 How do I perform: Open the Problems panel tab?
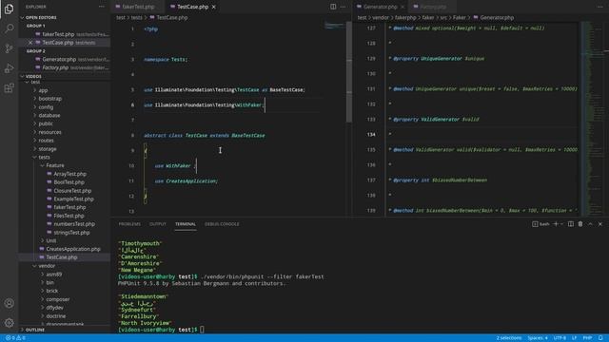coord(129,224)
